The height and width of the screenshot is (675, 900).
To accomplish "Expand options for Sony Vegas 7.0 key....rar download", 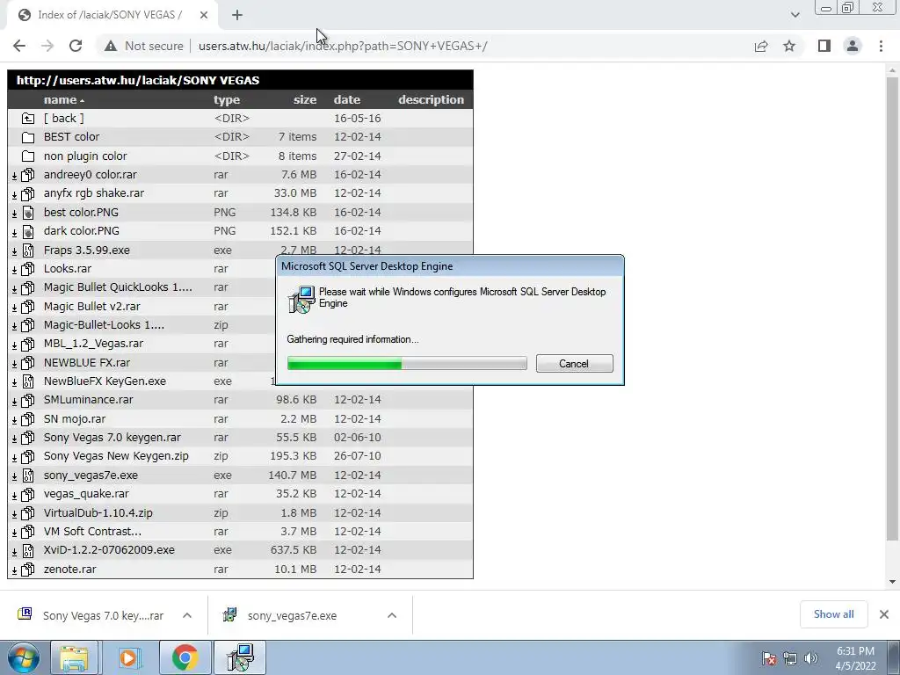I will pyautogui.click(x=187, y=615).
